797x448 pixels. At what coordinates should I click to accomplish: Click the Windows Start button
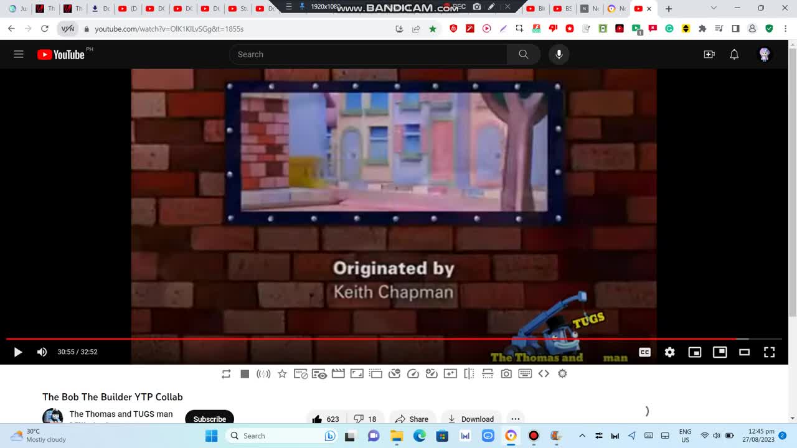[x=212, y=436]
